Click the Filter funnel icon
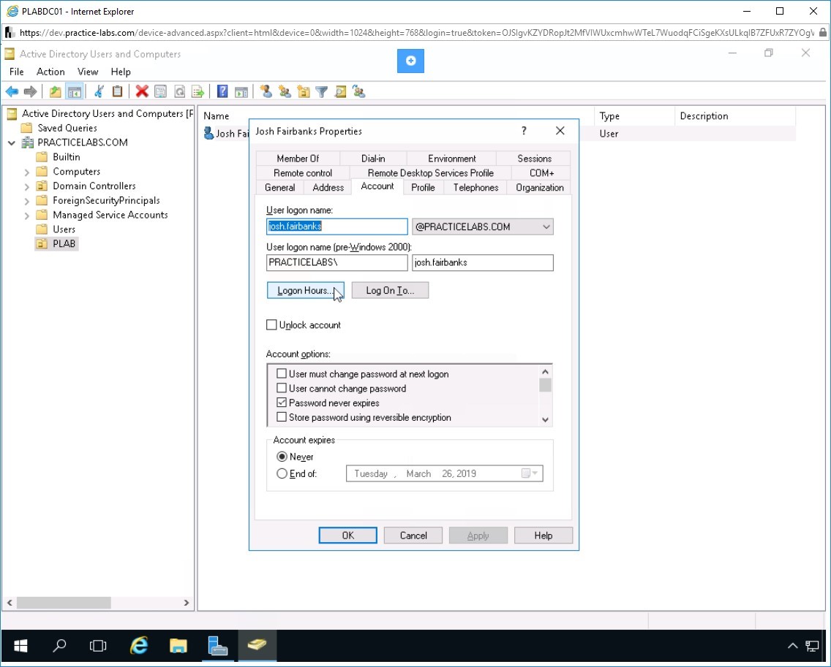The image size is (831, 667). coord(321,91)
